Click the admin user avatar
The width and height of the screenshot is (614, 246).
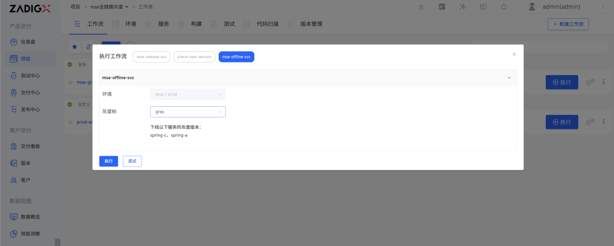[x=532, y=7]
